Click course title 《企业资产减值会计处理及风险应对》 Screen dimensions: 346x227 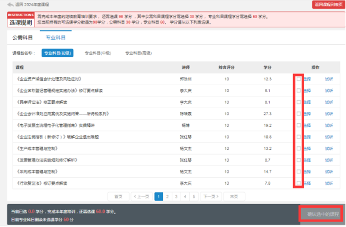(x=49, y=79)
